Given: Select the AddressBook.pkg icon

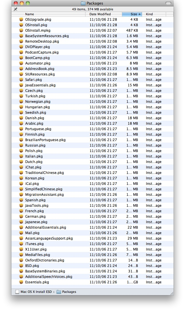Looking at the screenshot, I should pyautogui.click(x=21, y=69).
